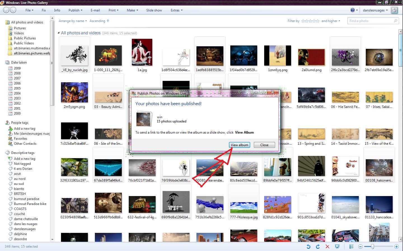Open Public Pictures folder

(25, 38)
